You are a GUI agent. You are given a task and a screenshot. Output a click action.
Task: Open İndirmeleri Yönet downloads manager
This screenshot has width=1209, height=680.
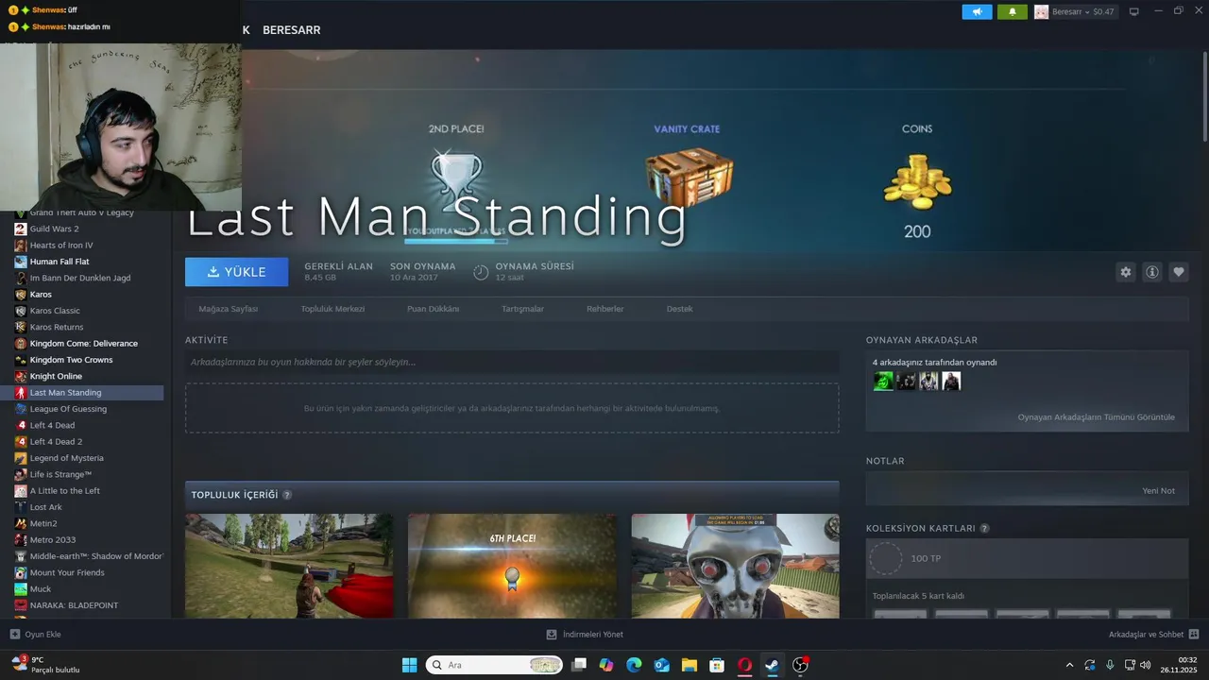585,635
